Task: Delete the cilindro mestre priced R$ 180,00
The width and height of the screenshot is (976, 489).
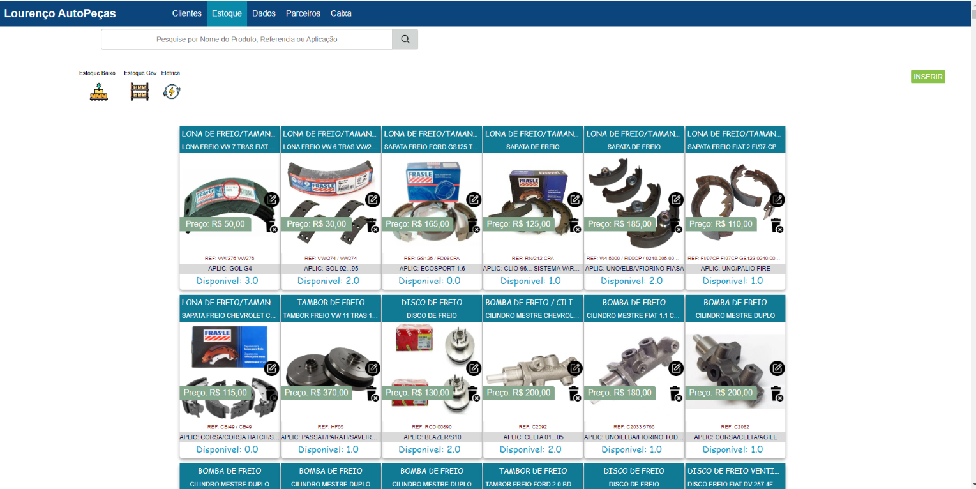Action: point(675,393)
